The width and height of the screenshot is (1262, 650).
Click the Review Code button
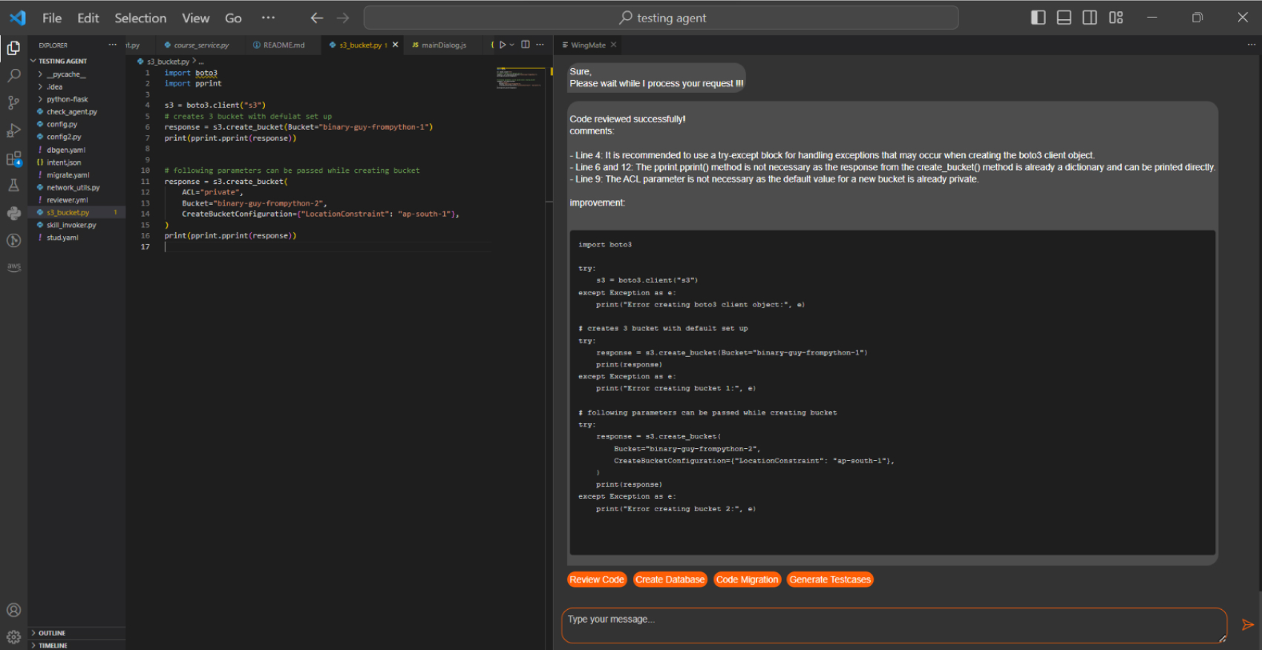[x=597, y=580]
